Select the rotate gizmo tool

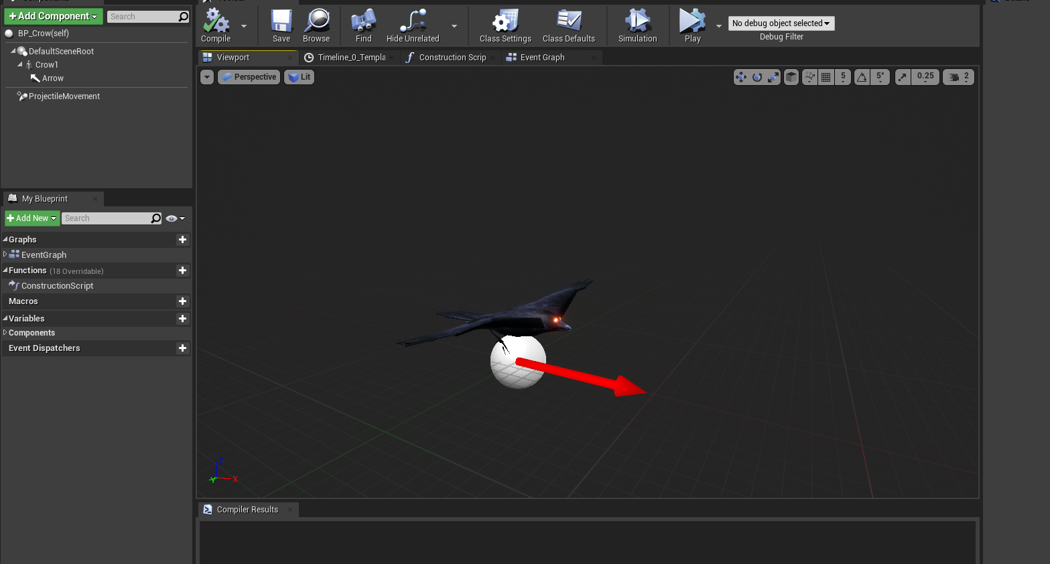(x=757, y=77)
